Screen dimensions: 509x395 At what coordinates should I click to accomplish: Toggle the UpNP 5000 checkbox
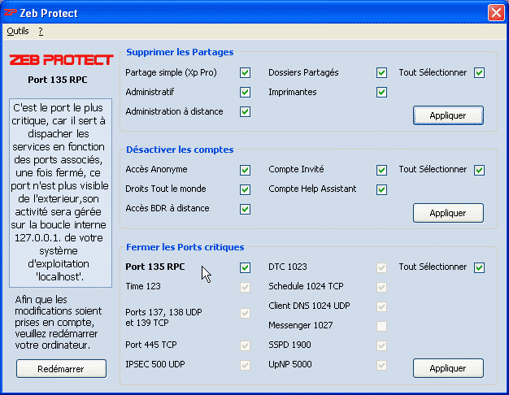pyautogui.click(x=382, y=365)
